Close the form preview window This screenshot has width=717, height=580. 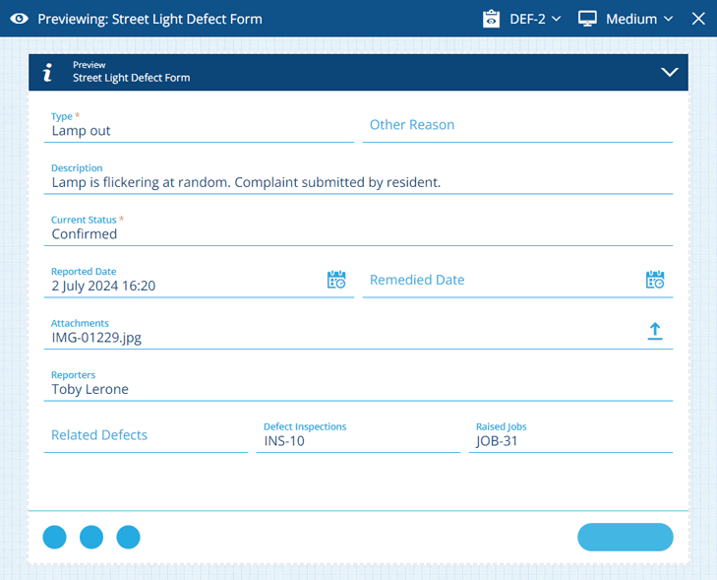pos(698,19)
